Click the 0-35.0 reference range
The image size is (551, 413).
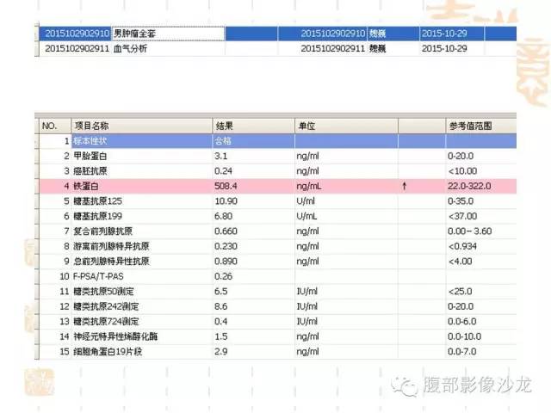pos(461,201)
